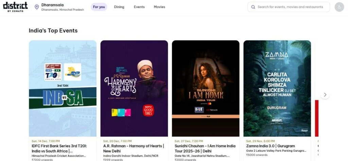
Task: Click the Sat, 29 Nov, 5:00 PM date
Action: pos(261,141)
